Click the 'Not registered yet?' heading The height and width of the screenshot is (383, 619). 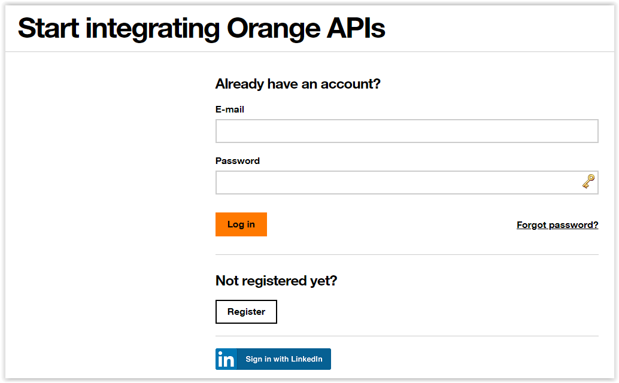[x=276, y=280]
